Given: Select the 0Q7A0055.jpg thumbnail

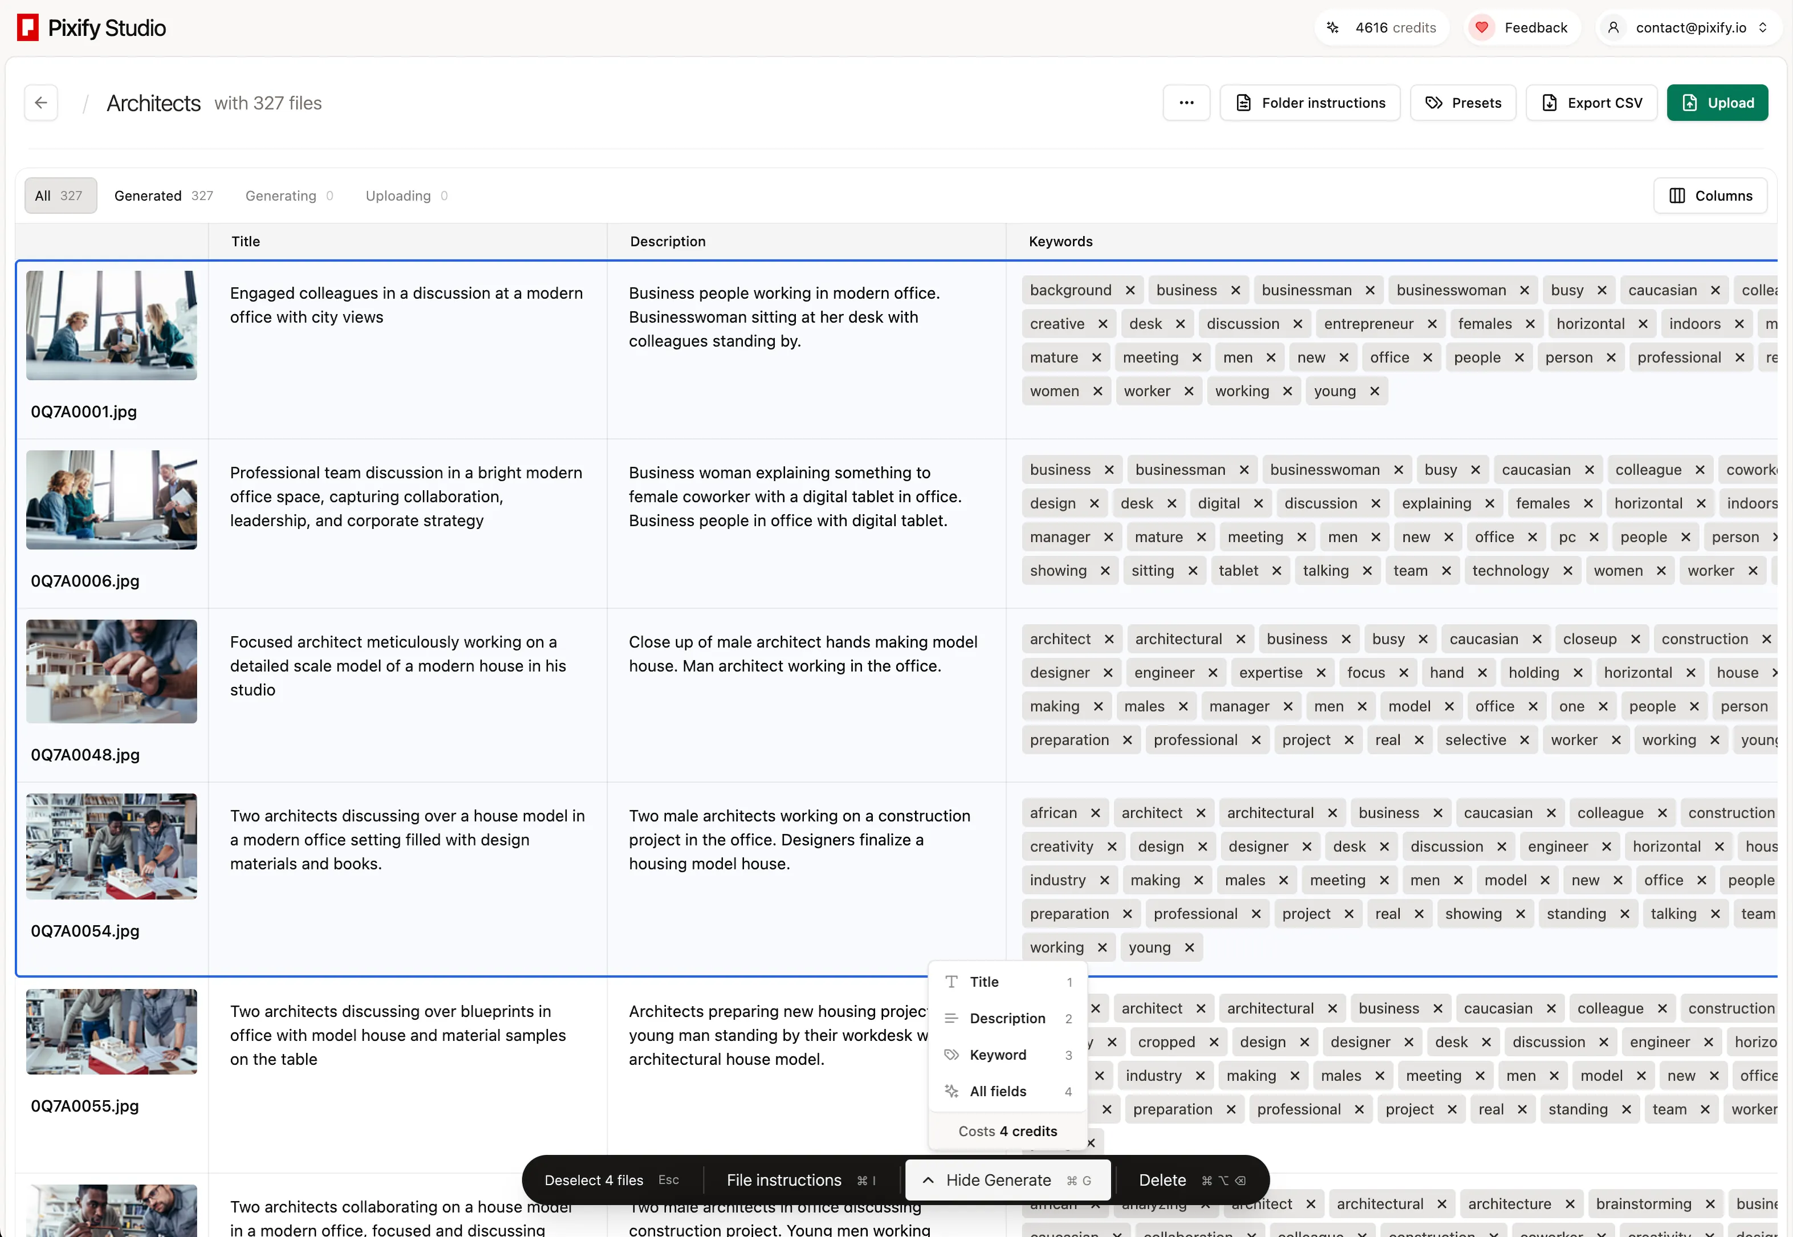Looking at the screenshot, I should pos(112,1031).
